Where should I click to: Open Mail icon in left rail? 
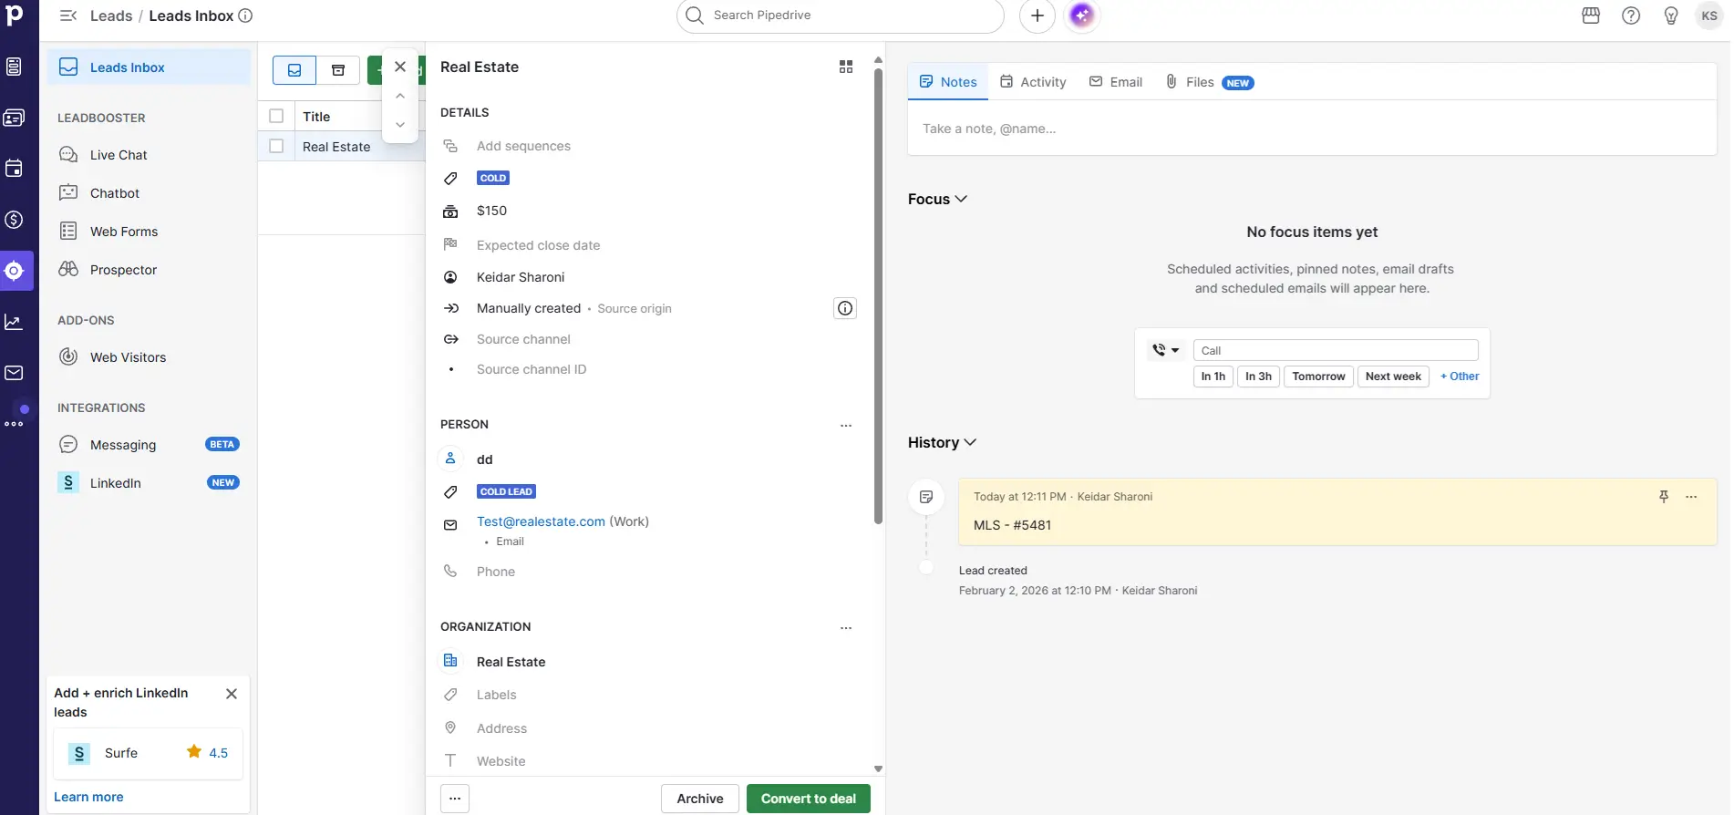point(14,373)
